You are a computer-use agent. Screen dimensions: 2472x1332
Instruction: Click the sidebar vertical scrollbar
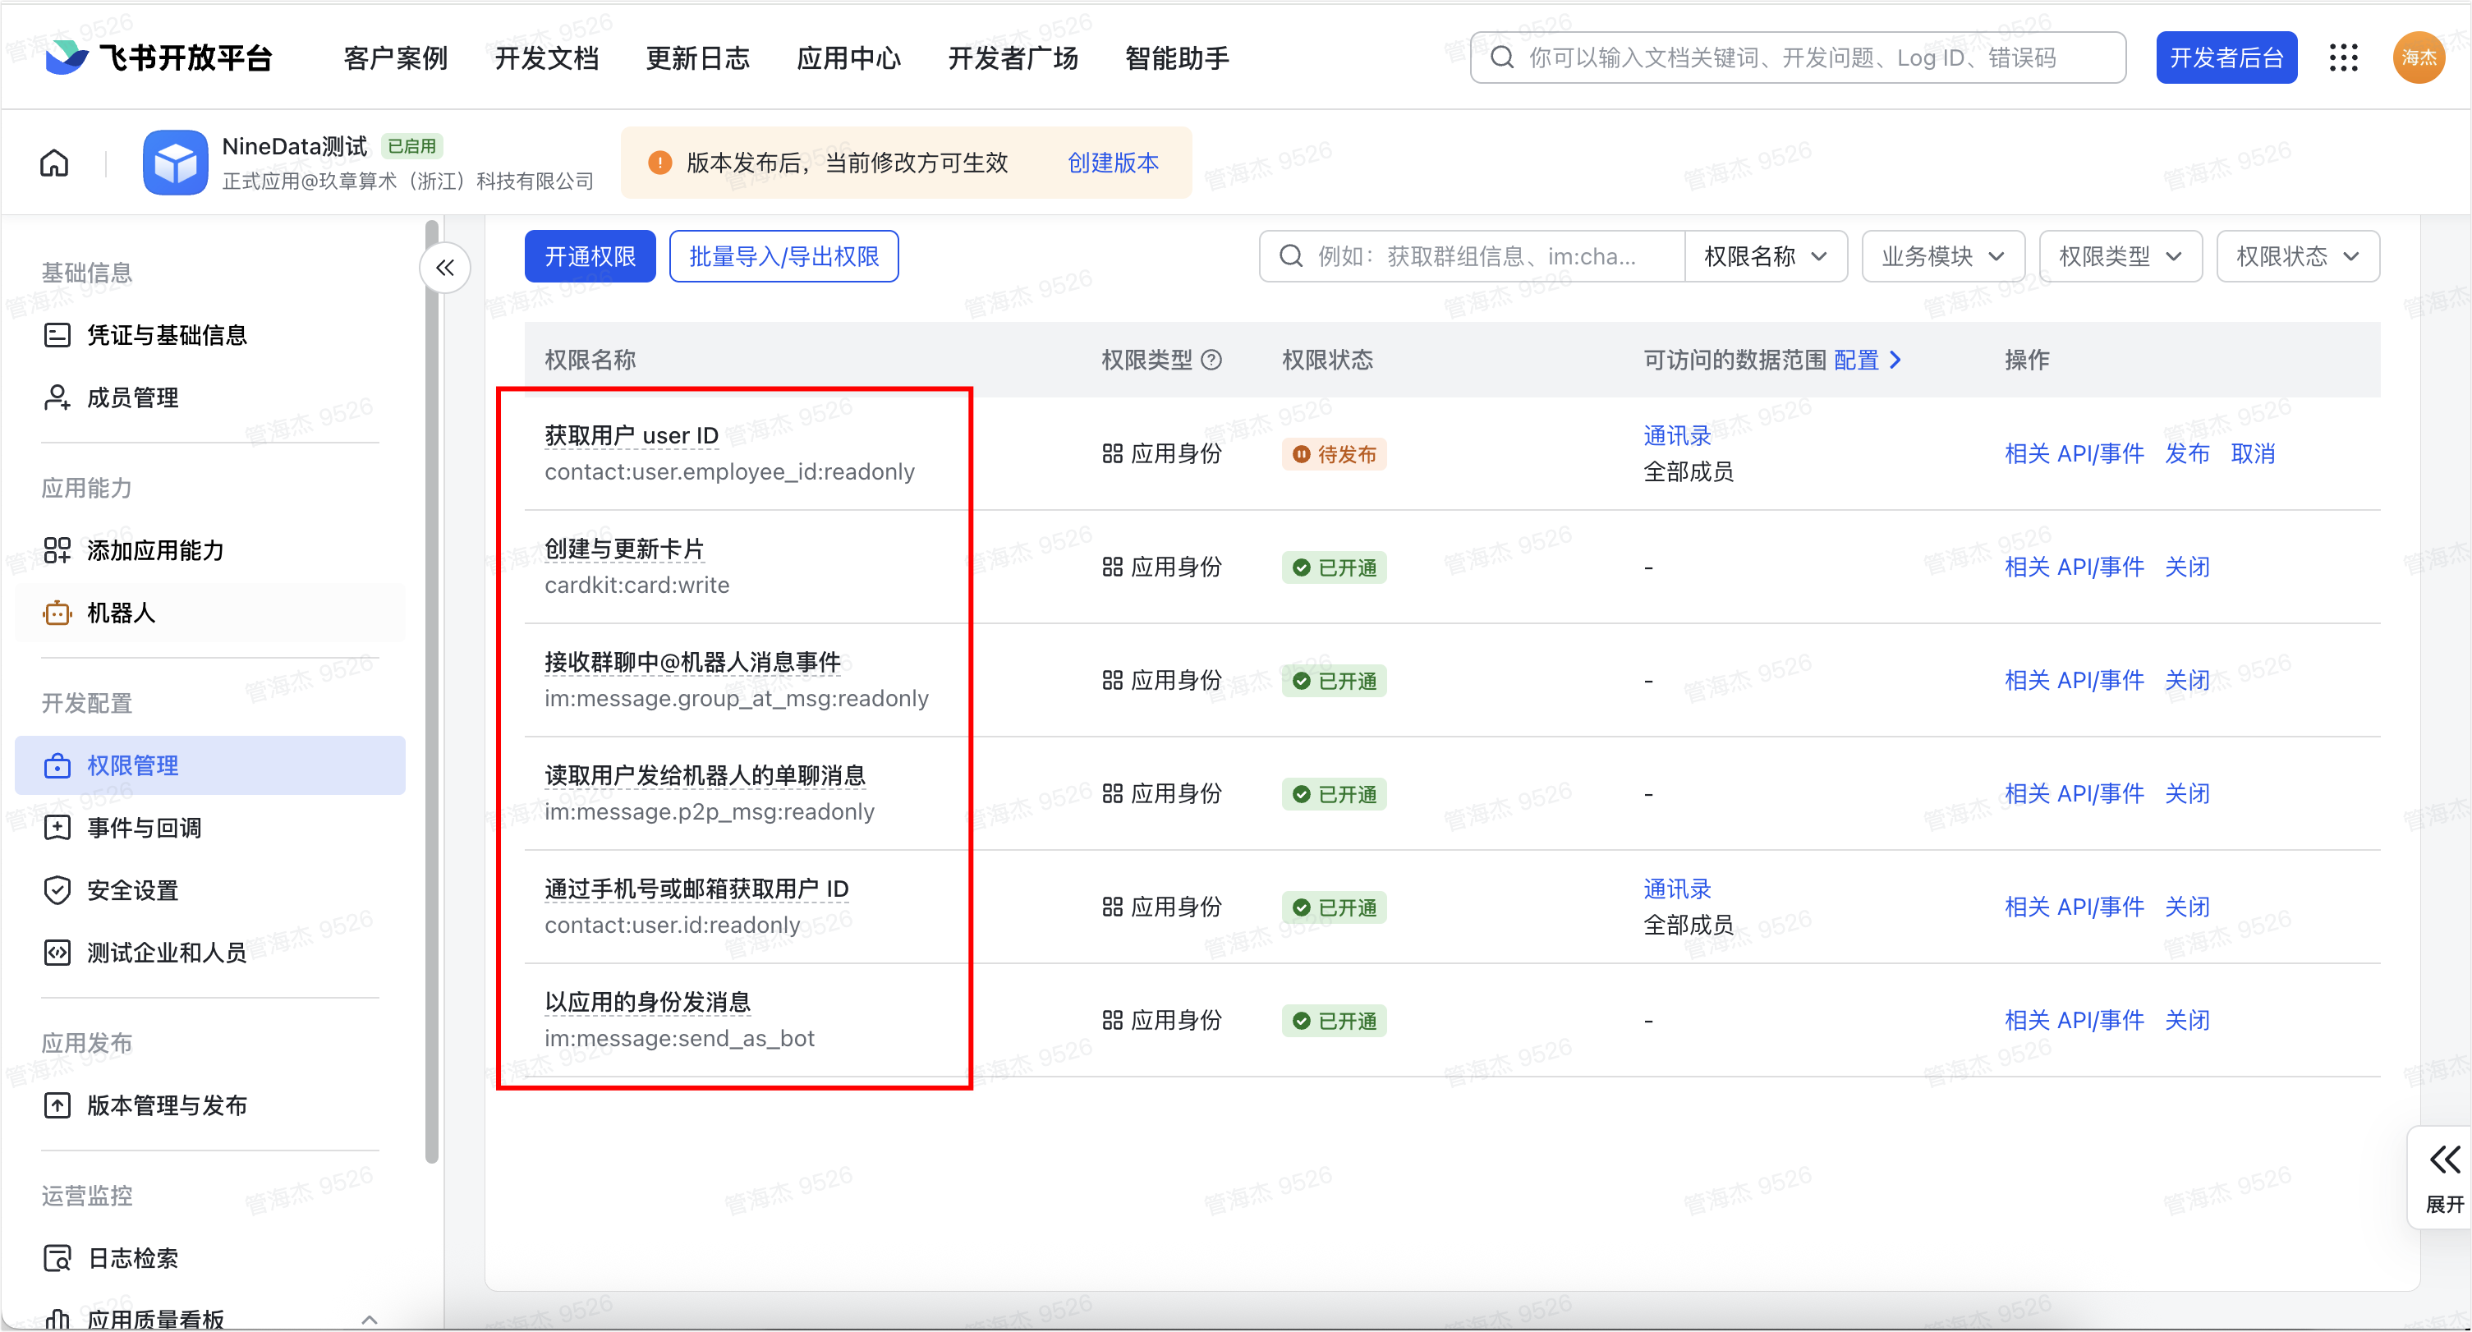pos(431,691)
